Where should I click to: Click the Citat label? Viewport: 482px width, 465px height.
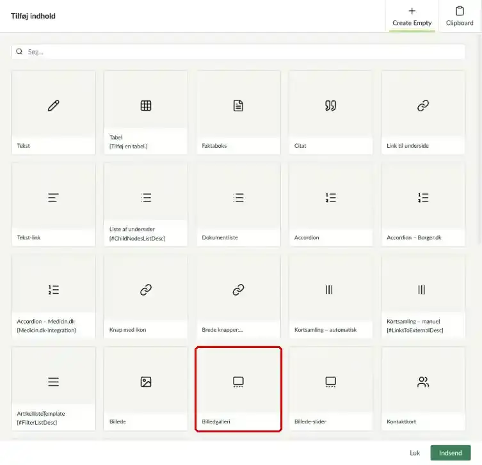pyautogui.click(x=300, y=146)
